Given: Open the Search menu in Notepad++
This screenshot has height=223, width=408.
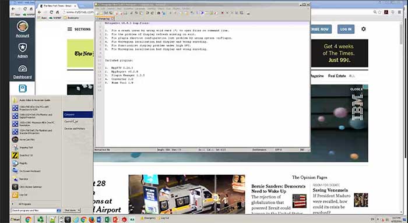Looking at the screenshot, I should (x=111, y=9).
